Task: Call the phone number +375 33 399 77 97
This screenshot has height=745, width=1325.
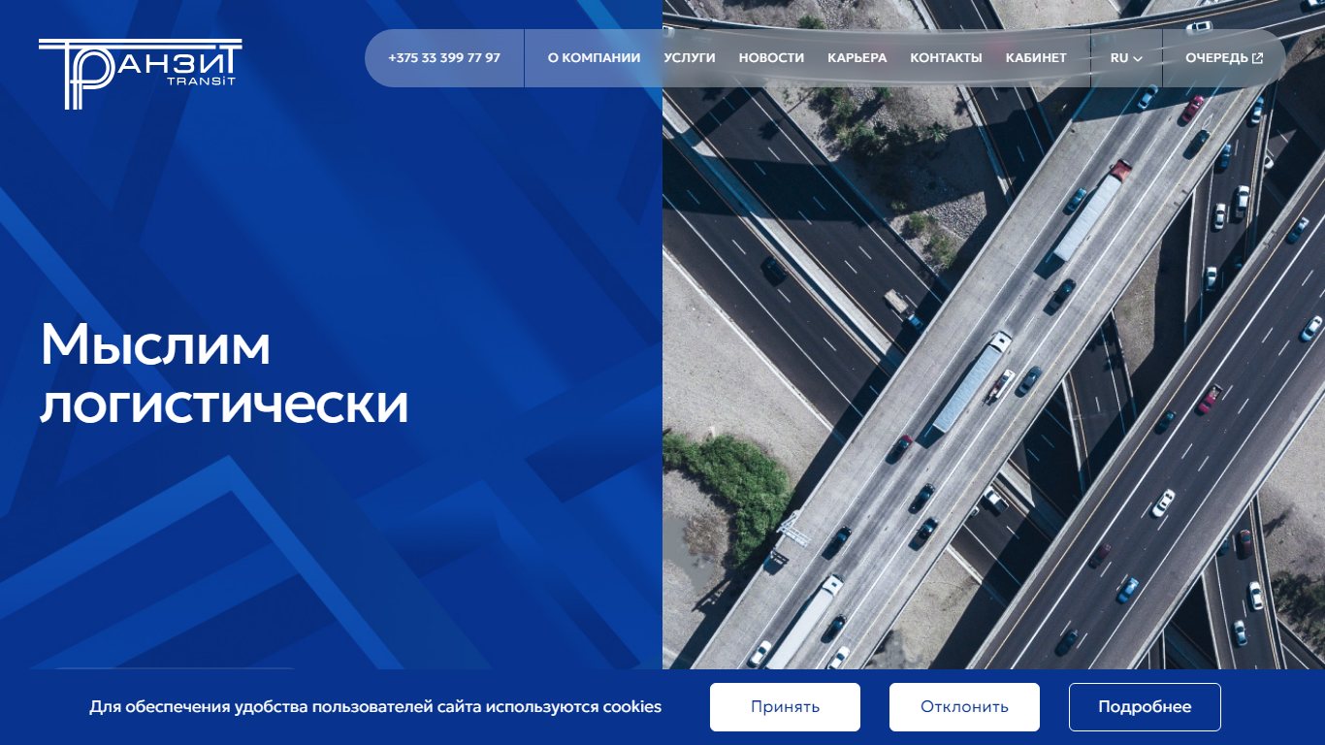Action: coord(444,58)
